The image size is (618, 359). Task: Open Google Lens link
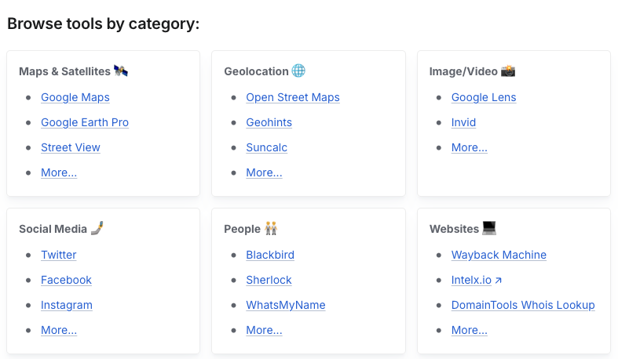pos(484,97)
